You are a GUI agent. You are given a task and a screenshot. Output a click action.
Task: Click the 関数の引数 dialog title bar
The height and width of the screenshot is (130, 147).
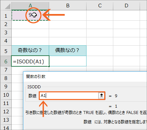coord(85,77)
